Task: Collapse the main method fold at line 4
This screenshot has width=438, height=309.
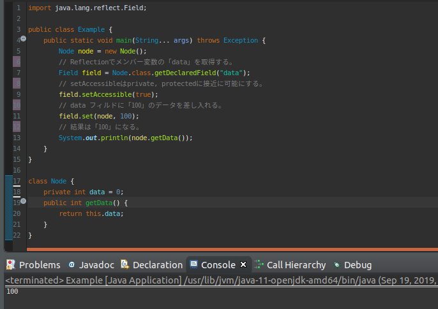Action: (x=24, y=38)
